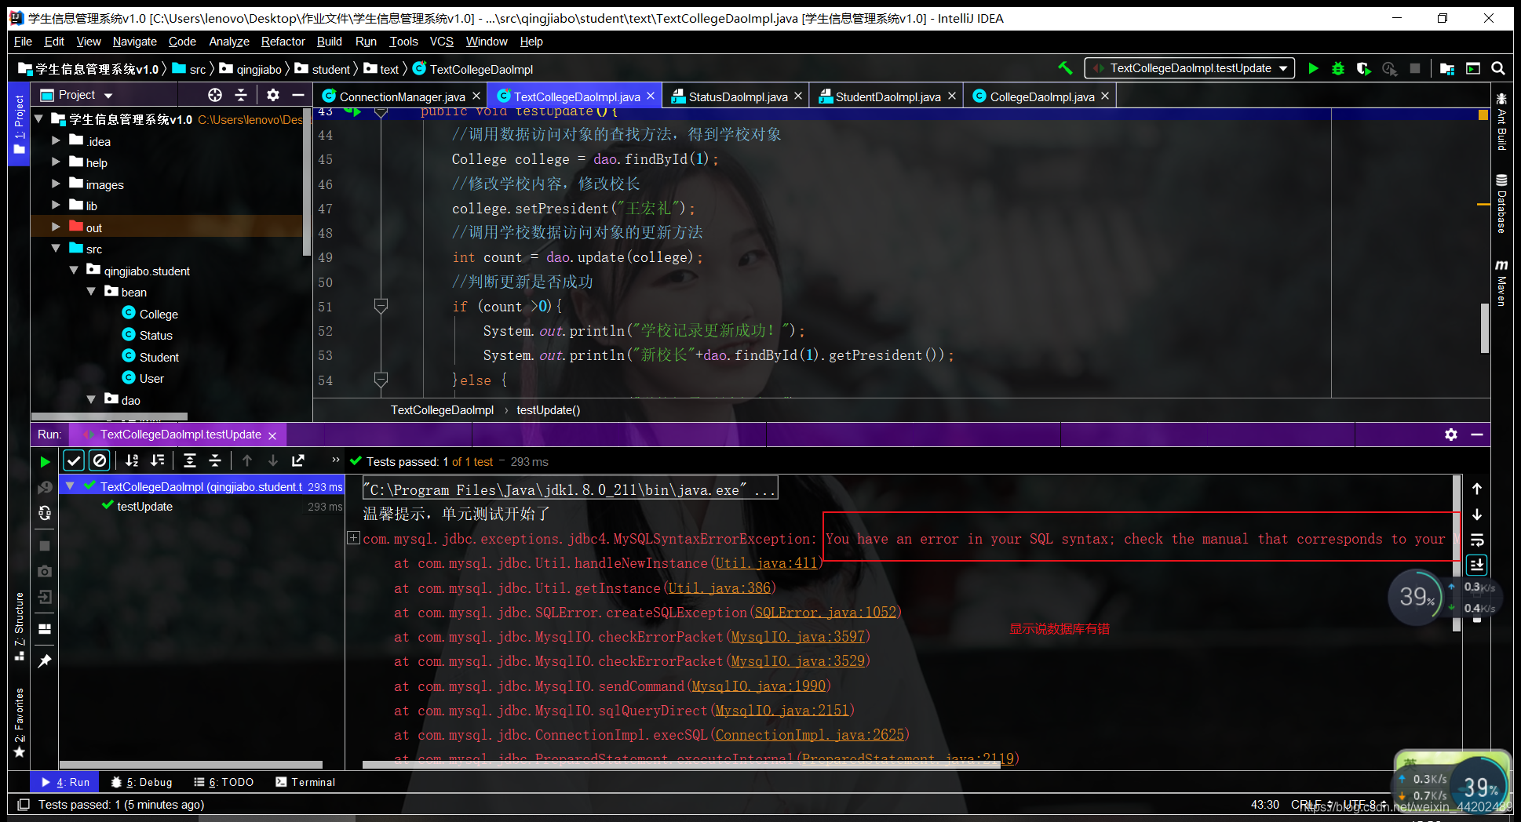The width and height of the screenshot is (1521, 822).
Task: Click the Locate/scroll-from-source target icon in Project panel
Action: pos(215,95)
